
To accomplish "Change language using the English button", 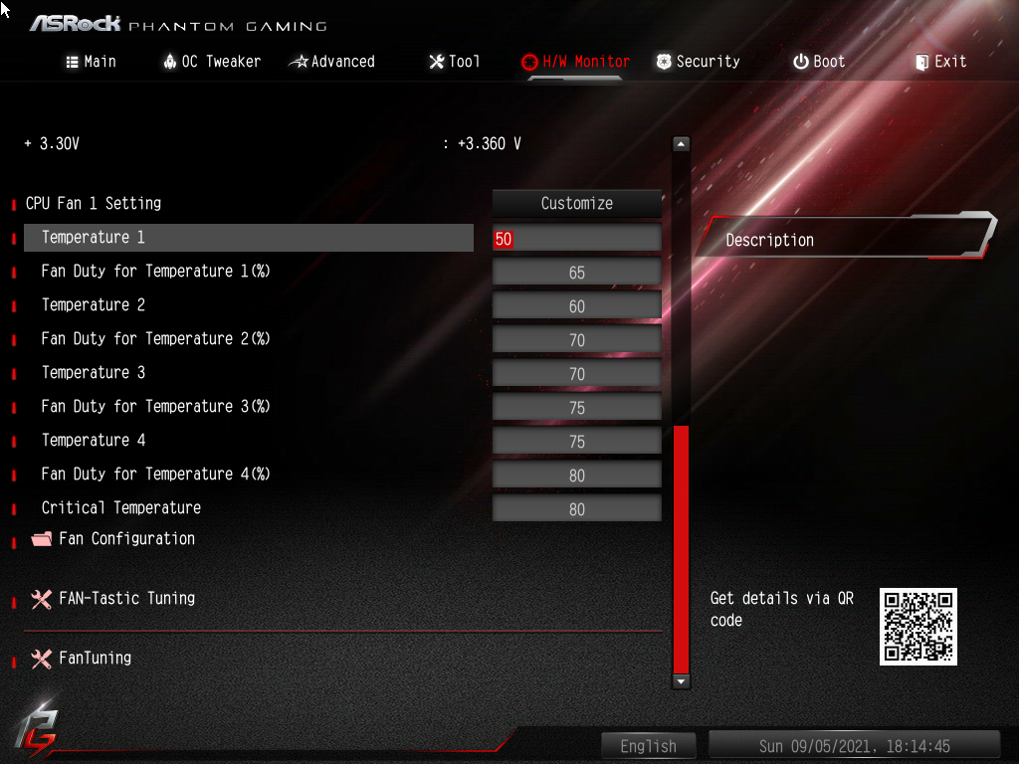I will tap(649, 745).
